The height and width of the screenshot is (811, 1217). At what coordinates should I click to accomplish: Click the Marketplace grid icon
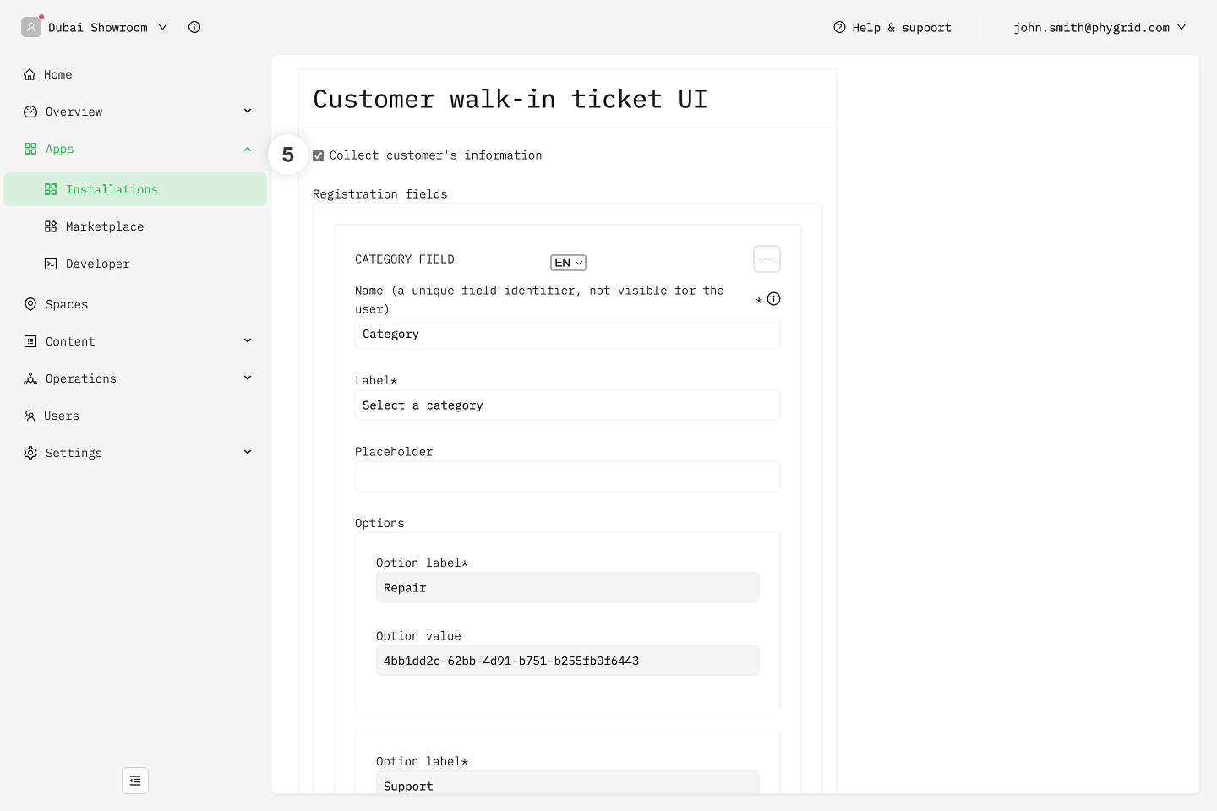tap(51, 226)
